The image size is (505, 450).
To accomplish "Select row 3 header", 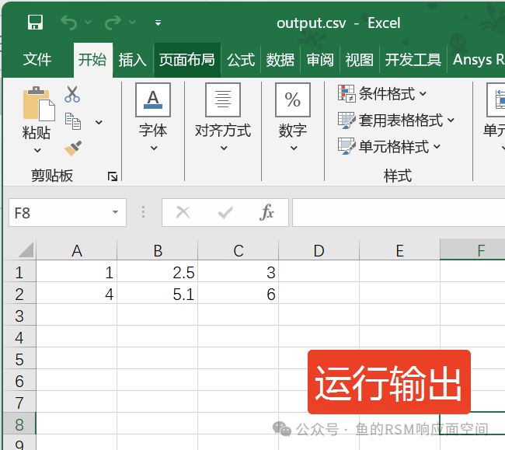I will coord(19,316).
